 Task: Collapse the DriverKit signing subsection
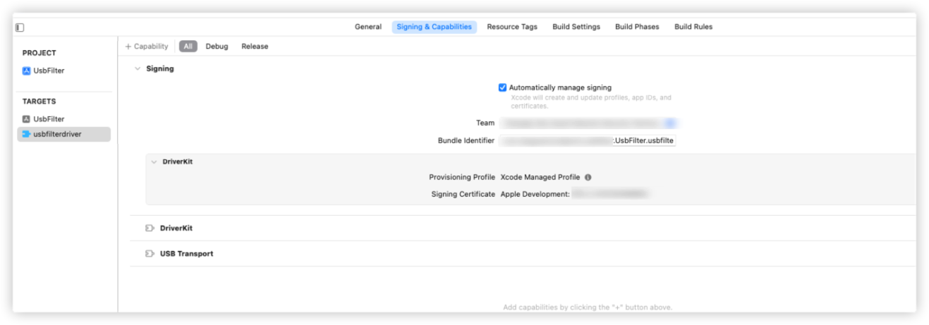[154, 161]
